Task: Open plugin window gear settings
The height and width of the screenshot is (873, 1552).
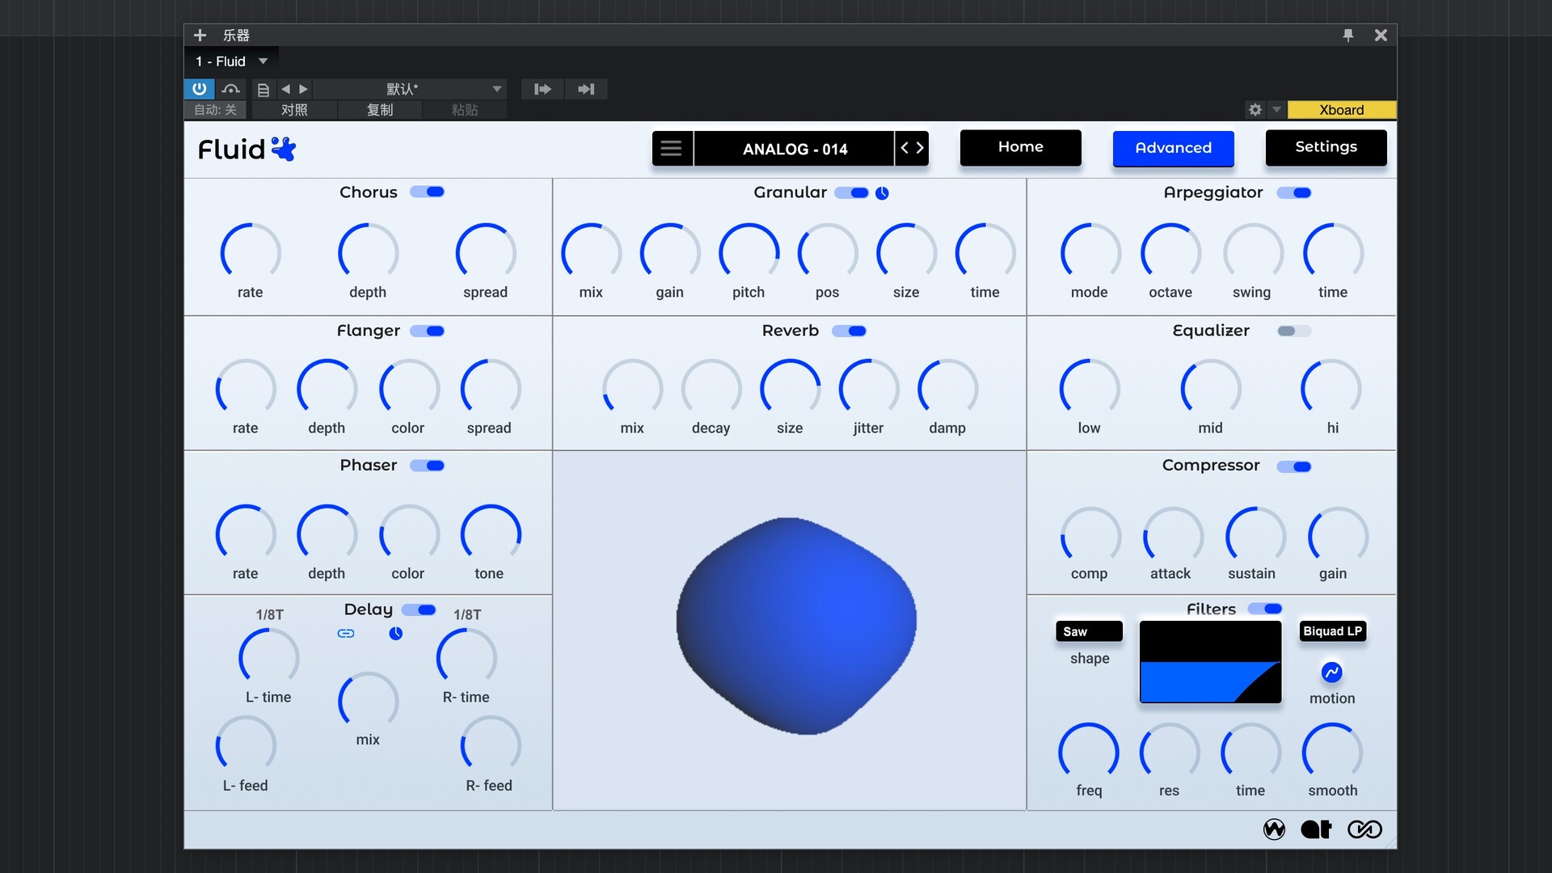Action: (1255, 109)
